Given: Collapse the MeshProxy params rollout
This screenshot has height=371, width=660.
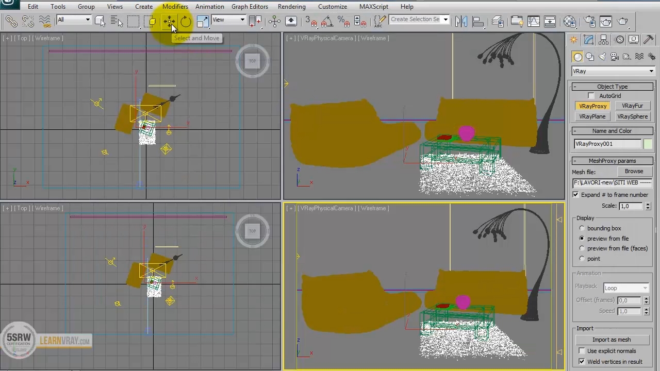Looking at the screenshot, I should click(x=613, y=161).
